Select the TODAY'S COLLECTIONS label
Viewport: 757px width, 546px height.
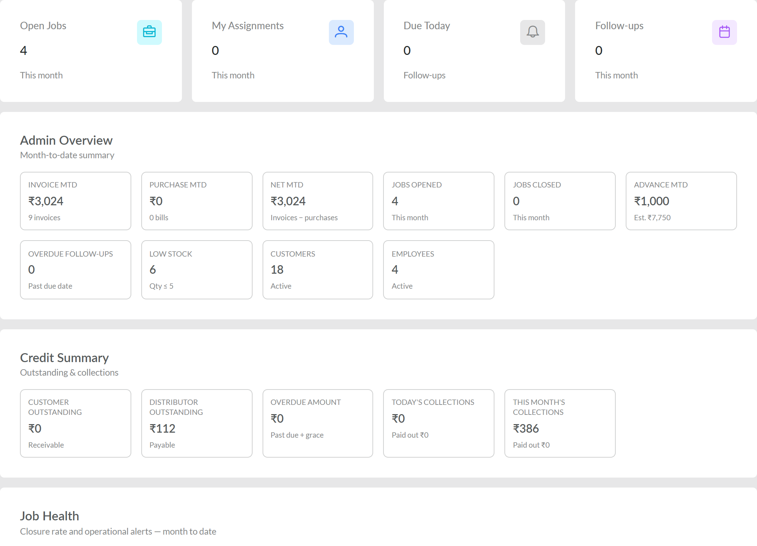(433, 402)
